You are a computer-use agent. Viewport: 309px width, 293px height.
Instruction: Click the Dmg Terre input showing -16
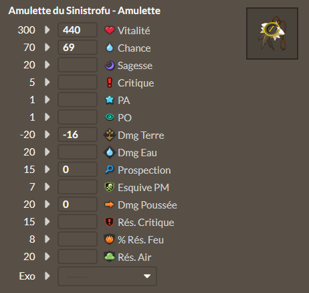click(78, 134)
